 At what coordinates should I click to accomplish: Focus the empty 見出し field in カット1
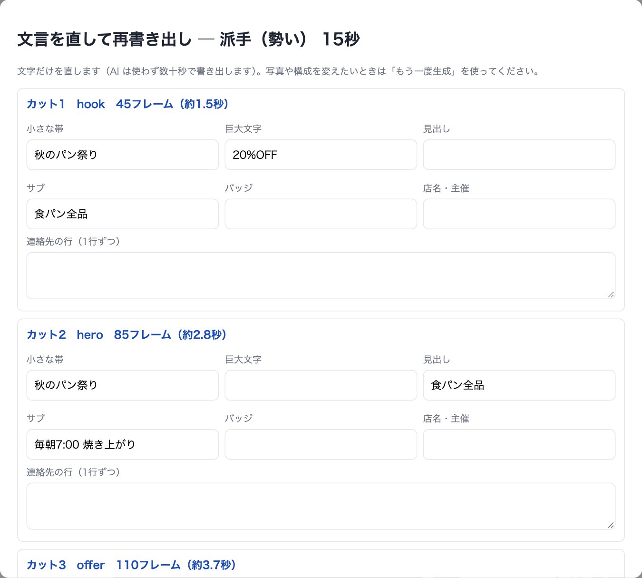click(x=519, y=155)
